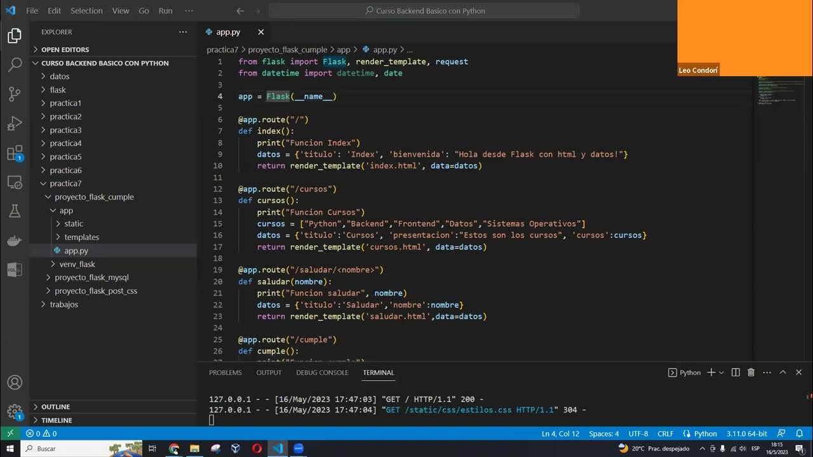
Task: Open the Extensions view
Action: (15, 153)
